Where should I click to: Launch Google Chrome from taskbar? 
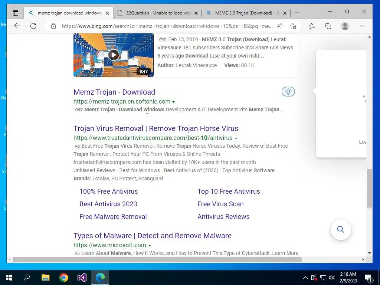coord(64,278)
